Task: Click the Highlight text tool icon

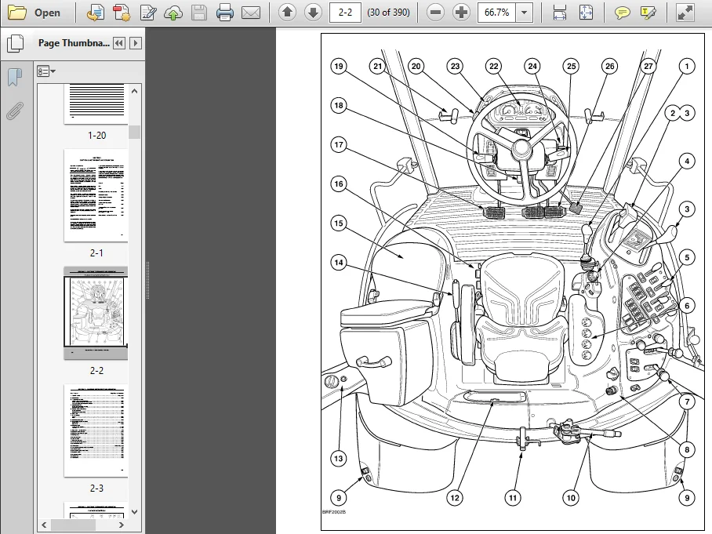Action: tap(648, 13)
